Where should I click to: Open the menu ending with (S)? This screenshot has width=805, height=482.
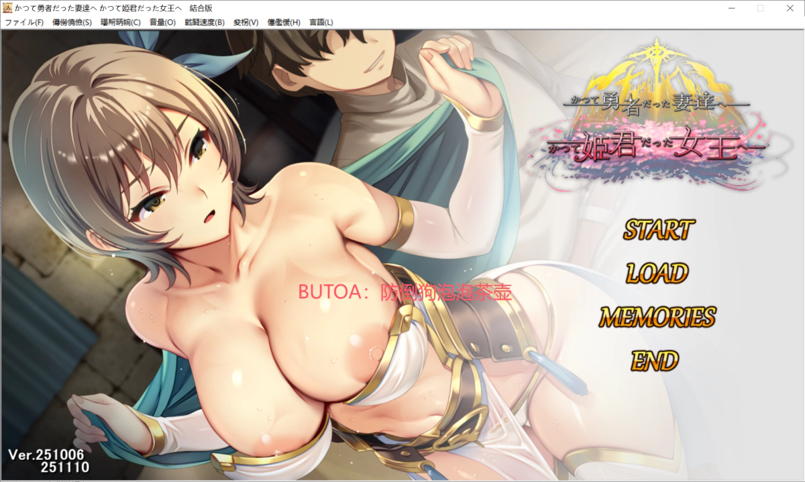click(72, 22)
